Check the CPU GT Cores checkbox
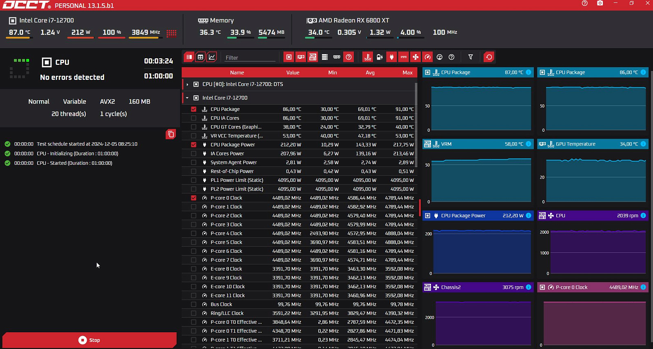 (x=194, y=127)
